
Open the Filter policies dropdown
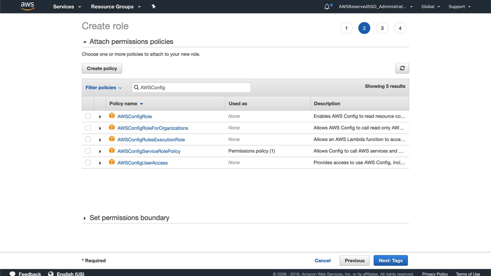click(104, 87)
